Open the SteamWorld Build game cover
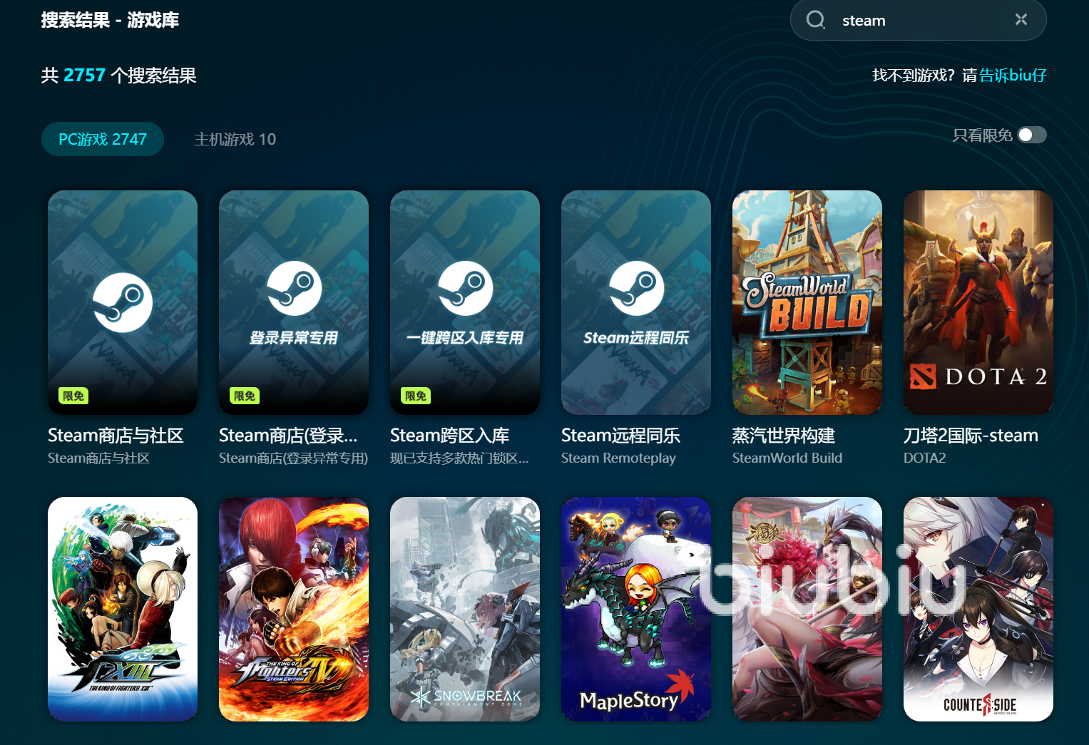 807,302
